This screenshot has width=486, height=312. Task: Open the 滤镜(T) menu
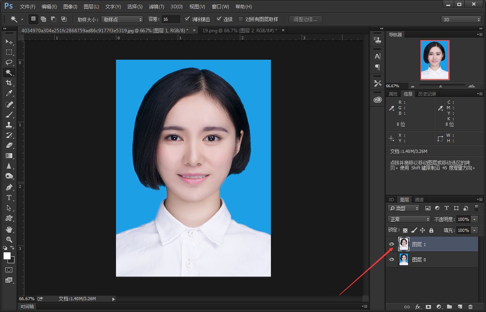pyautogui.click(x=156, y=7)
